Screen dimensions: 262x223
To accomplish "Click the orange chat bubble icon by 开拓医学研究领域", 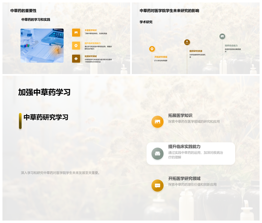I will pos(157,186).
